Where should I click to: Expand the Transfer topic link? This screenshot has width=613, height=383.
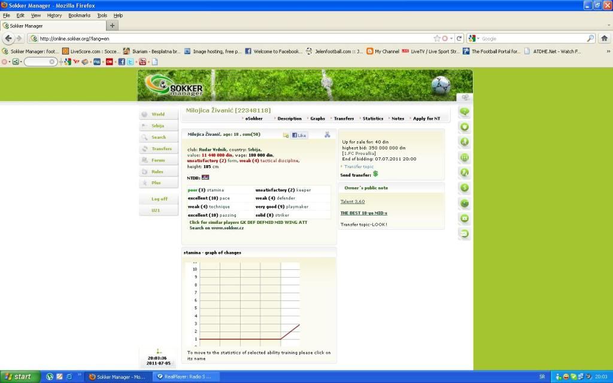[x=359, y=166]
